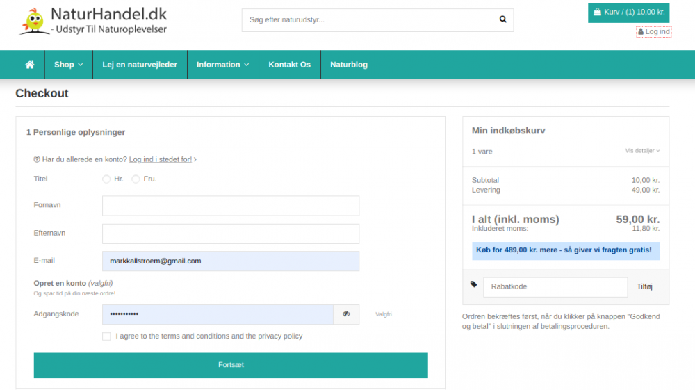Click Log ind i stedet for link
695x390 pixels.
coord(161,160)
